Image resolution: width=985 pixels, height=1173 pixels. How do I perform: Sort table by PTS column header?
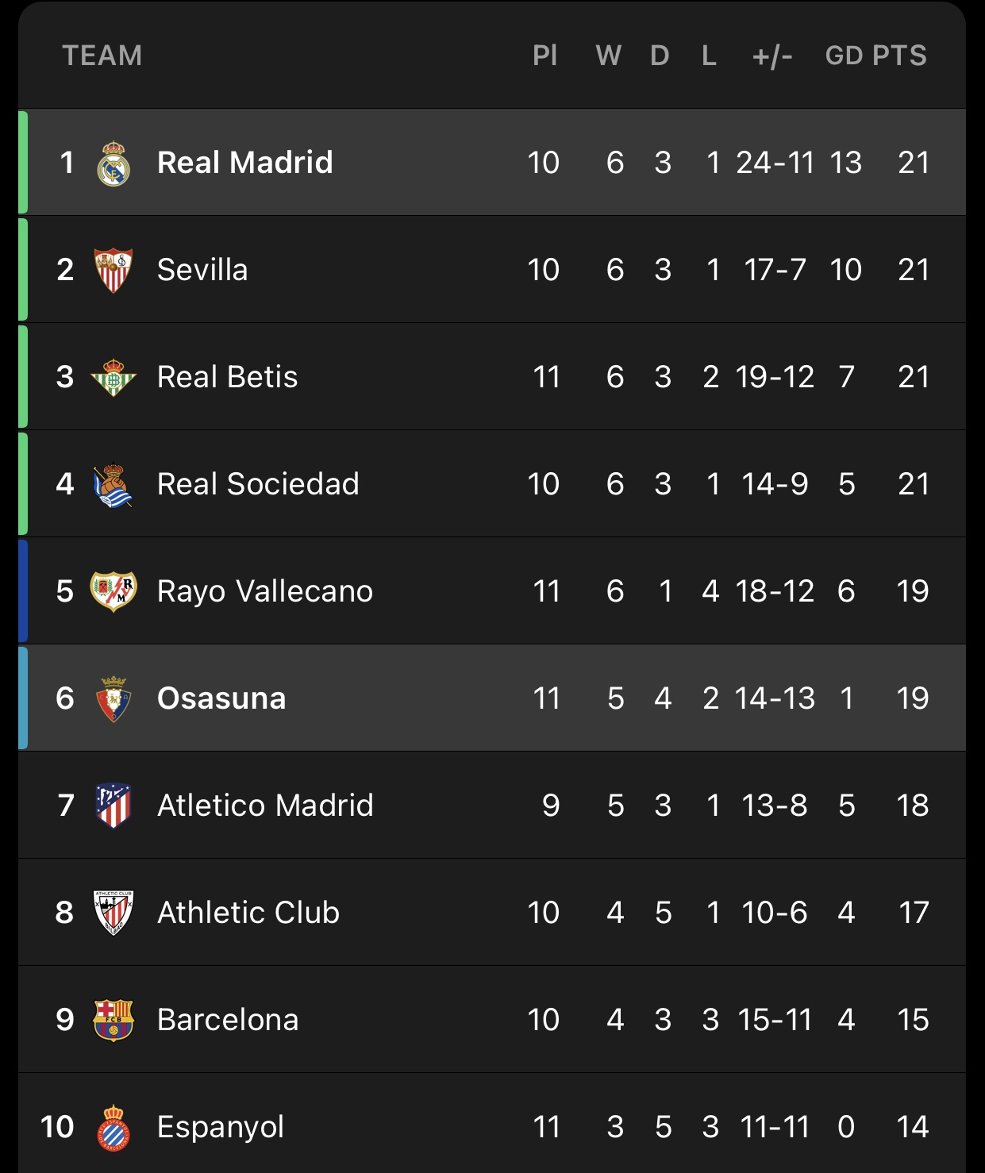coord(899,56)
